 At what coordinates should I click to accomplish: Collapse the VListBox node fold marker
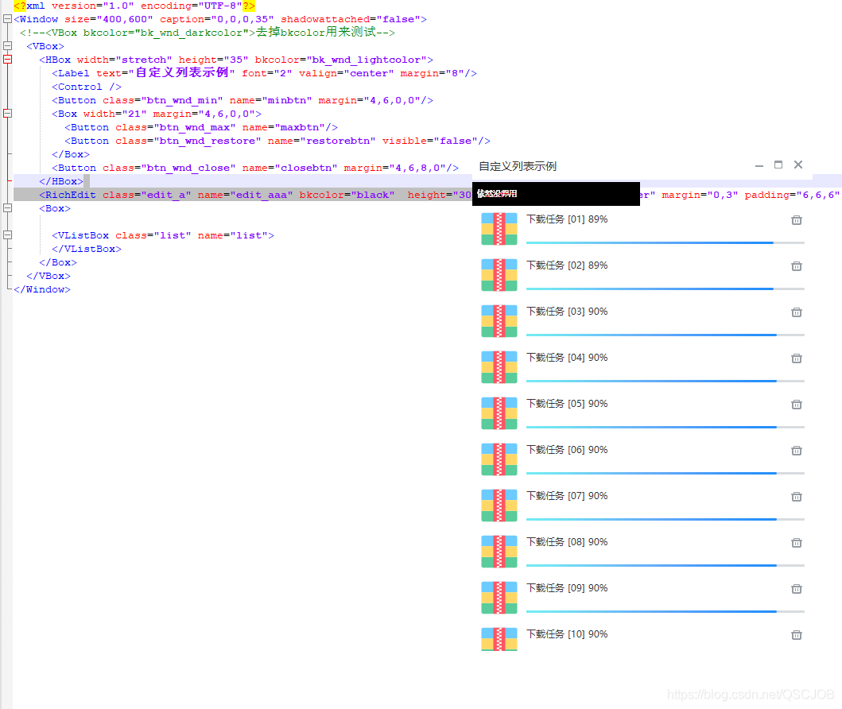7,234
